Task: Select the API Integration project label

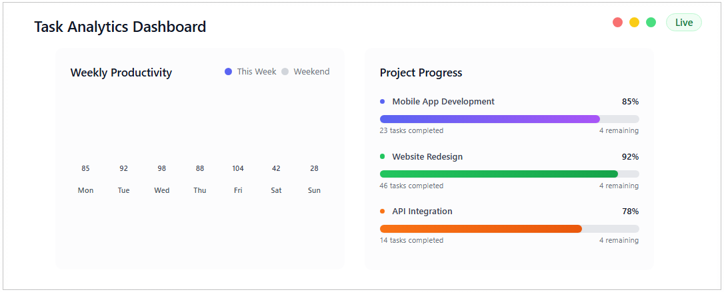Action: (422, 212)
